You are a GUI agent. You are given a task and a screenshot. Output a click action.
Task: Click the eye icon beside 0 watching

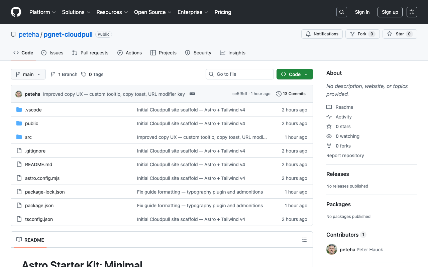pos(329,136)
